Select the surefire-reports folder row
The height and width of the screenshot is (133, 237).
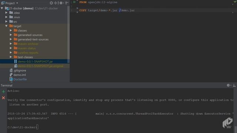click(x=35, y=52)
